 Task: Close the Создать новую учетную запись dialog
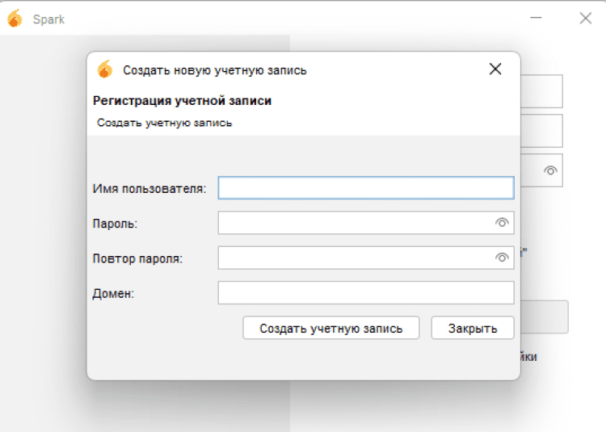pos(495,69)
